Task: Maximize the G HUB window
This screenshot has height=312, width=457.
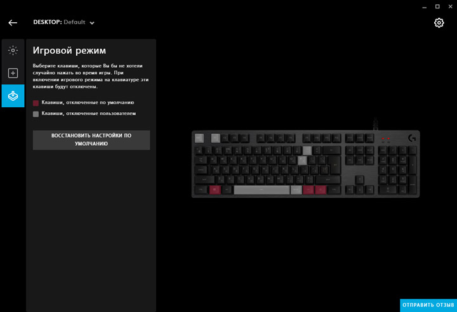Action: pyautogui.click(x=437, y=6)
